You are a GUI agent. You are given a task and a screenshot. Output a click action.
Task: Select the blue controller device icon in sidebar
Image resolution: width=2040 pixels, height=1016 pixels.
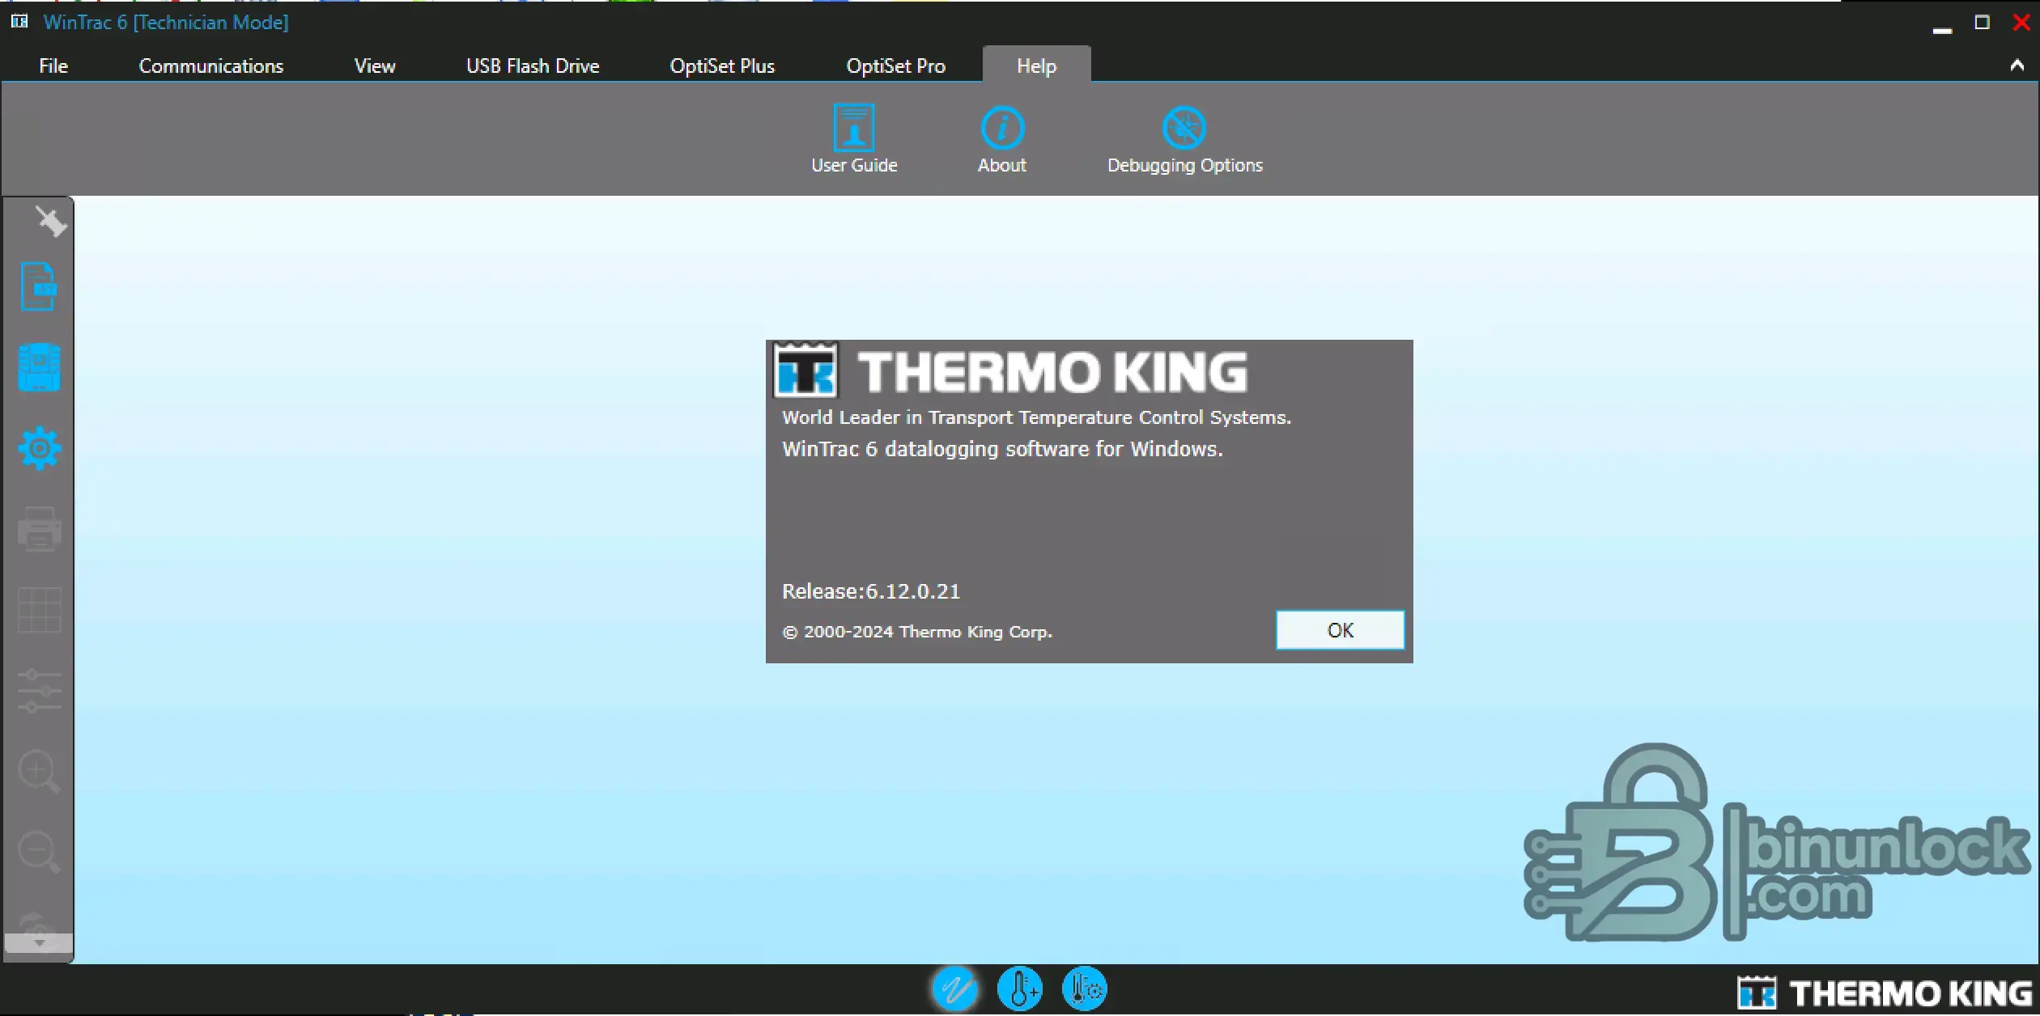click(39, 367)
